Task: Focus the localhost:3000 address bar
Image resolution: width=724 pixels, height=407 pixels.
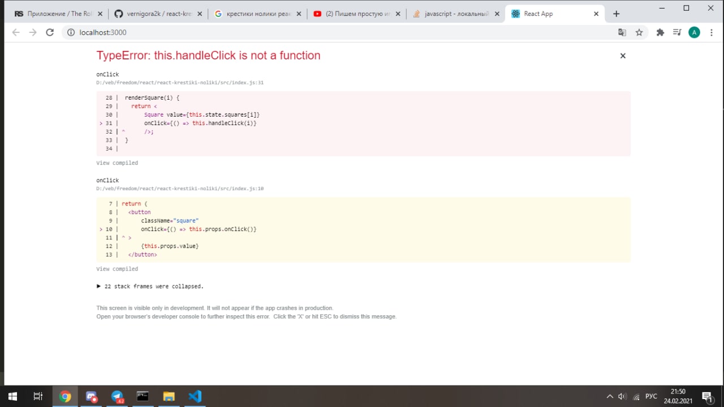Action: [339, 32]
